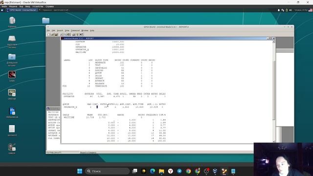This screenshot has width=313, height=176.
Task: Click the guest network tray icon
Action: click(x=283, y=10)
